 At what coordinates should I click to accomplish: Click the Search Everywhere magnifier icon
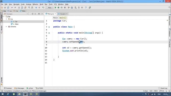pos(169,7)
